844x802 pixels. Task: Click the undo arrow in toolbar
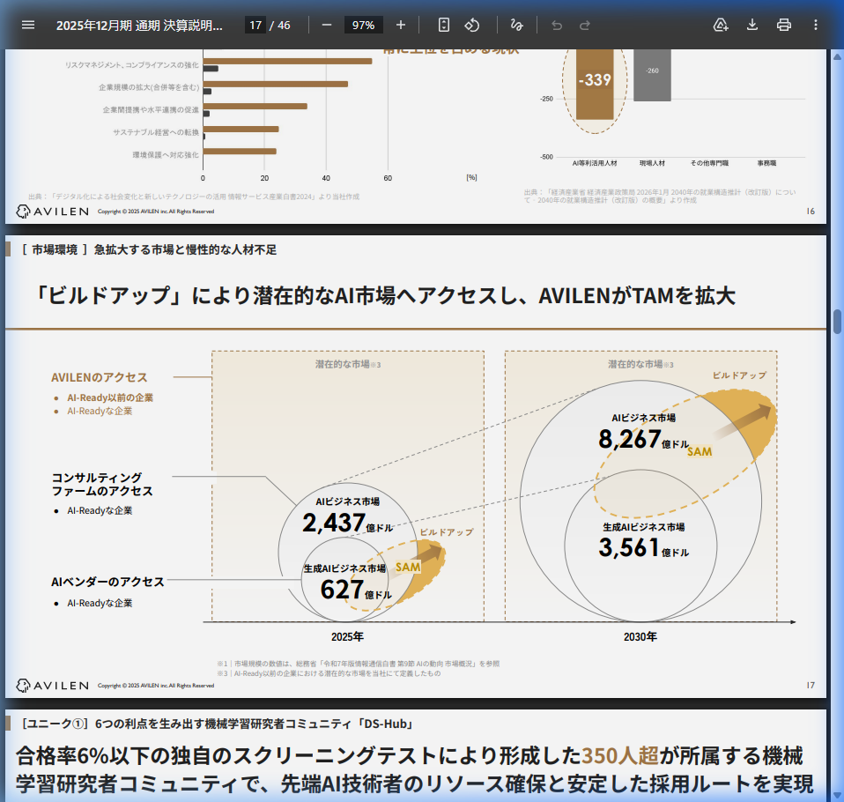pos(556,25)
